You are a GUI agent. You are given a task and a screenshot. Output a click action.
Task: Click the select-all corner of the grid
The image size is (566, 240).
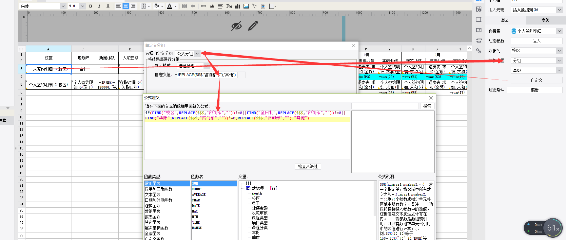tap(21, 49)
